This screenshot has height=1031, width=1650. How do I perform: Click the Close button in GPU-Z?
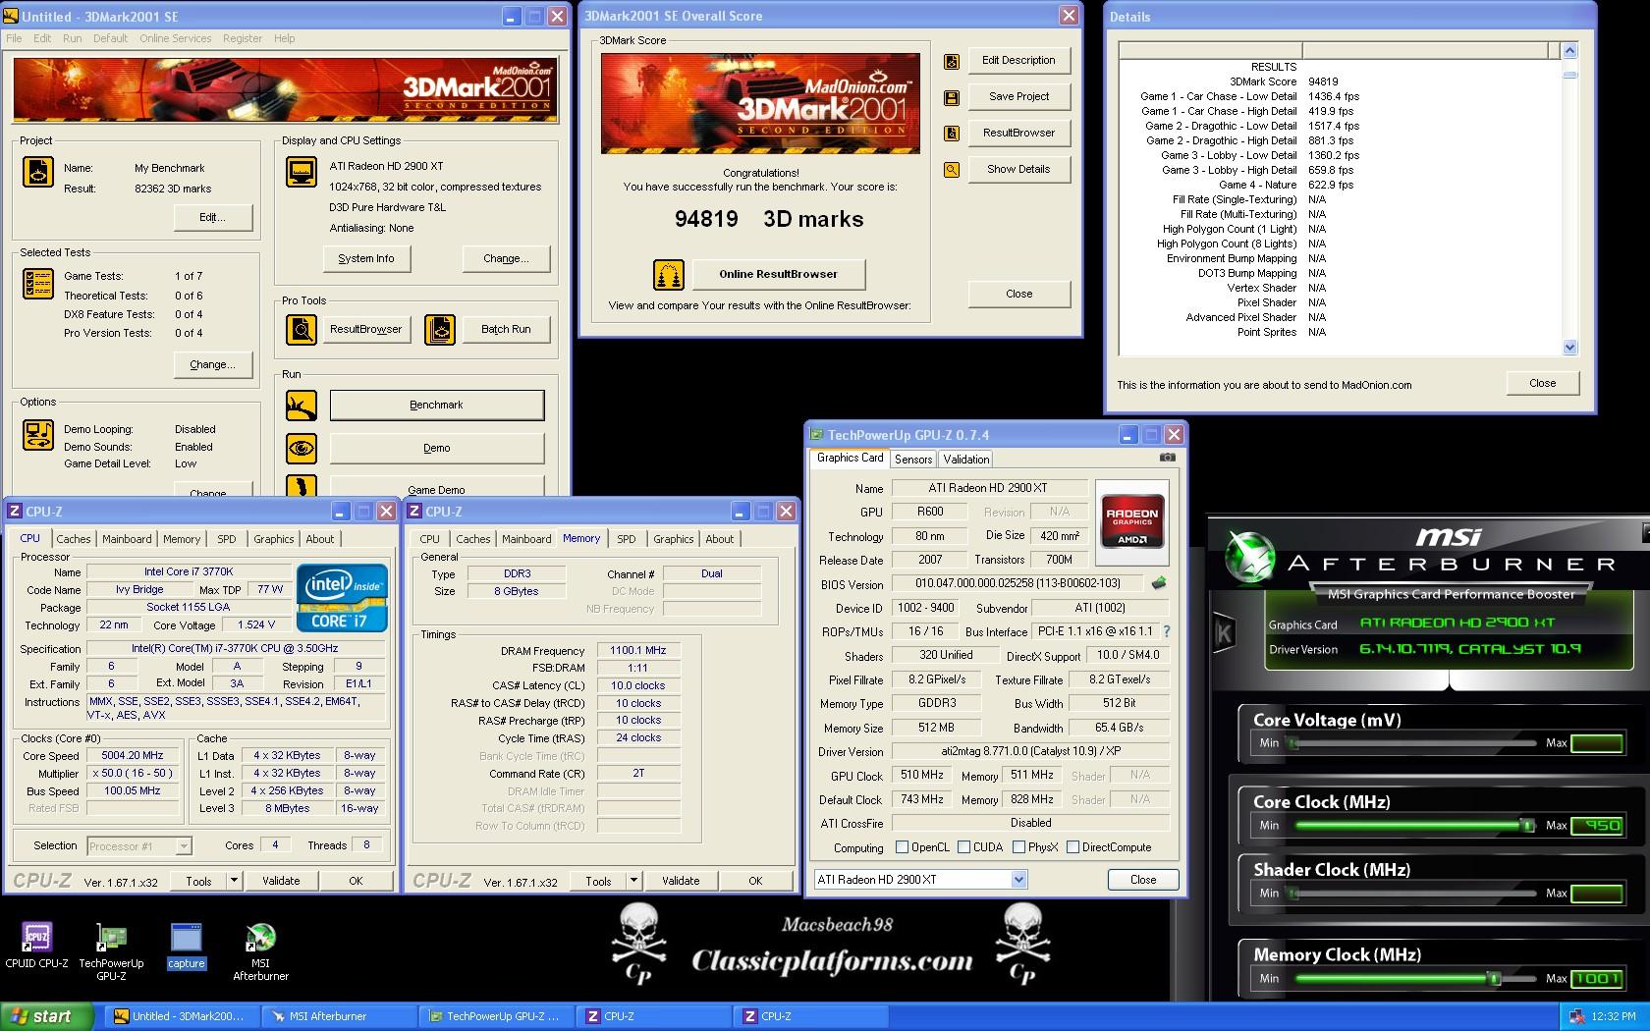(x=1143, y=880)
